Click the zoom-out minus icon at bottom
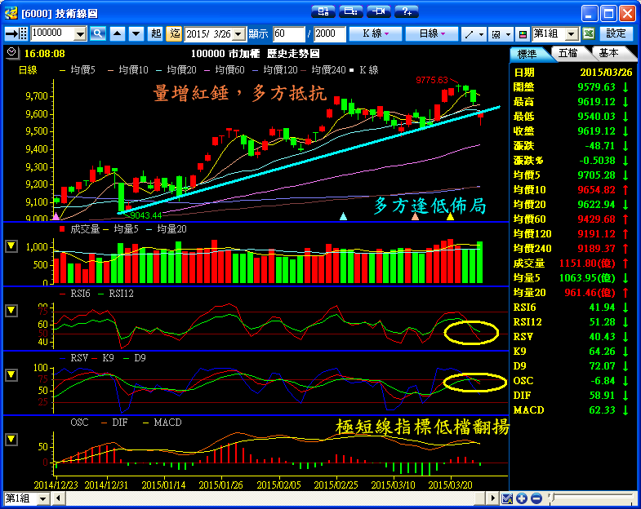Screen dimensions: 641x509 [x=536, y=498]
